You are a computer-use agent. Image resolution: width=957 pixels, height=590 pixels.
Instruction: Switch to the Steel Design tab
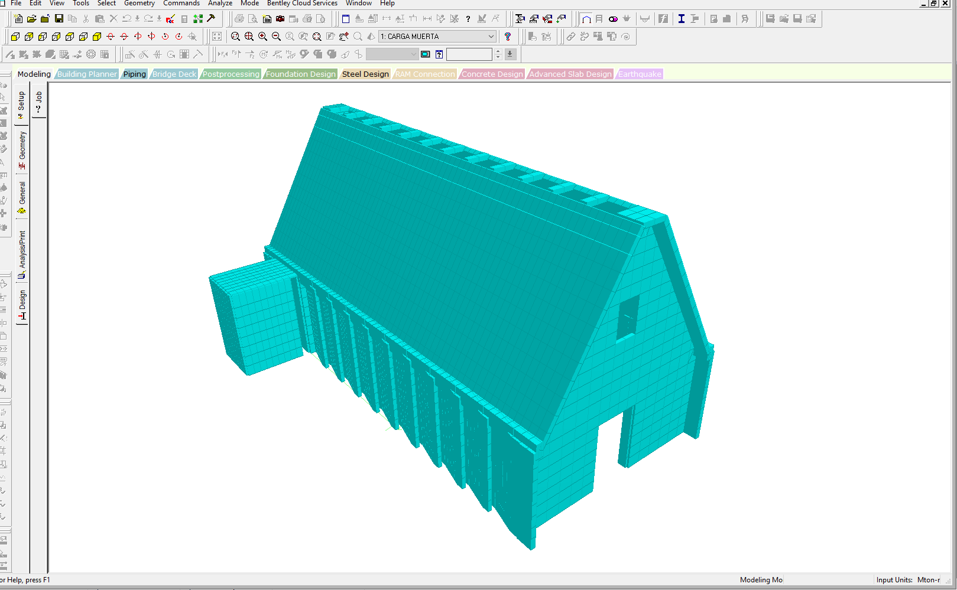[x=365, y=74]
